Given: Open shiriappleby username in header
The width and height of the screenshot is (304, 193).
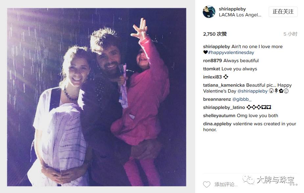Looking at the screenshot, I should [x=232, y=9].
